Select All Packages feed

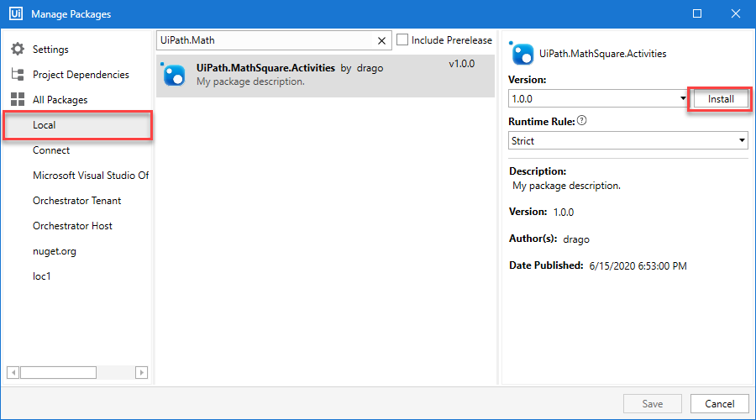(60, 100)
